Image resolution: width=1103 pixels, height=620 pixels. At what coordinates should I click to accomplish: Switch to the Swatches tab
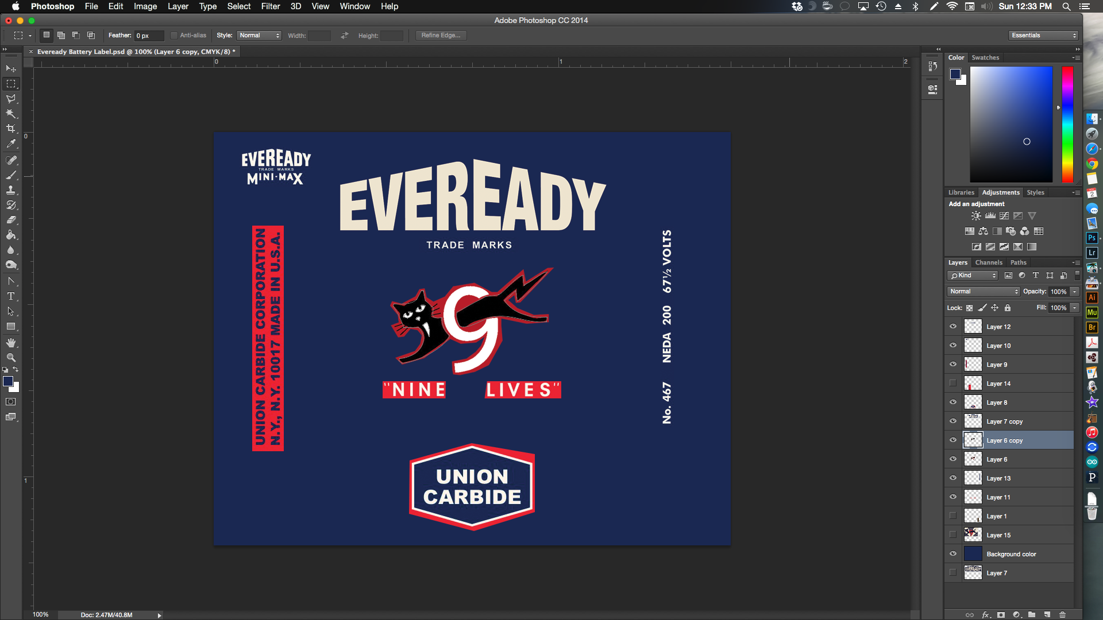click(x=985, y=57)
